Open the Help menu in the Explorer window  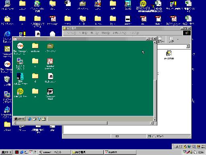[x=134, y=33]
